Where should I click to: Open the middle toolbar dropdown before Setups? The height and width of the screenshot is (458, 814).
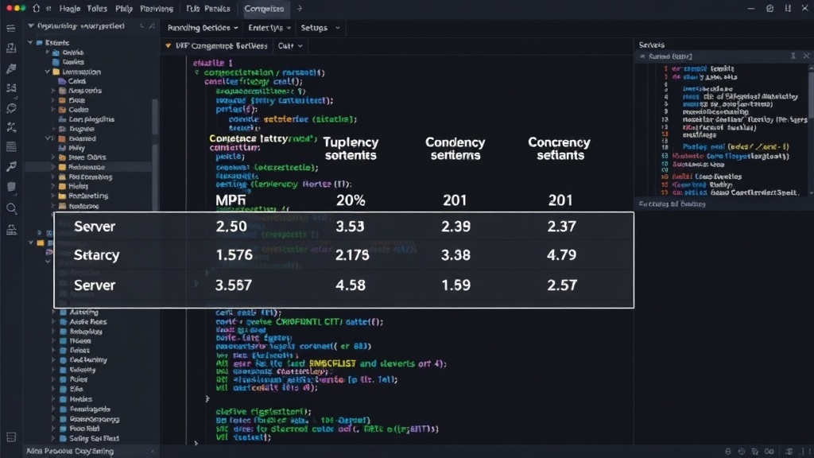tap(269, 28)
